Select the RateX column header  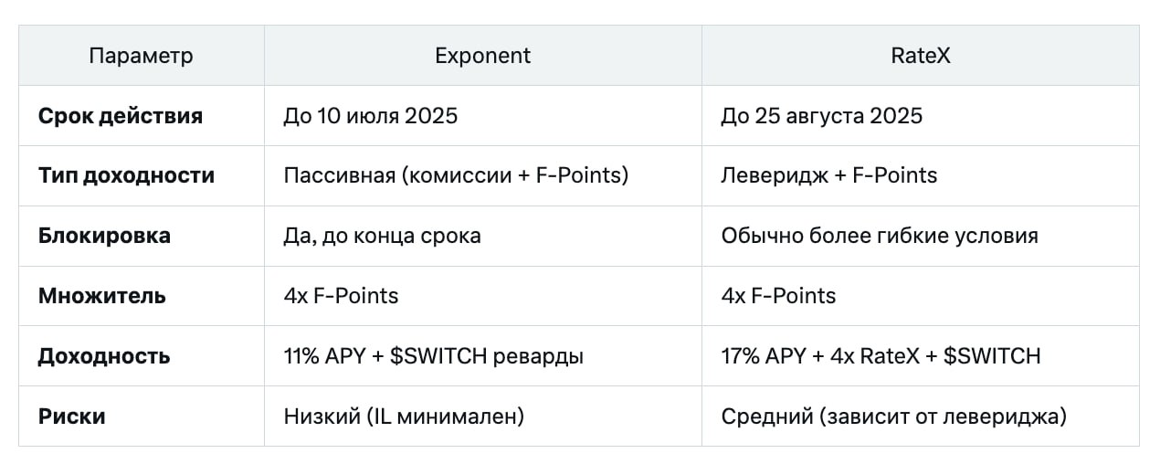[920, 56]
